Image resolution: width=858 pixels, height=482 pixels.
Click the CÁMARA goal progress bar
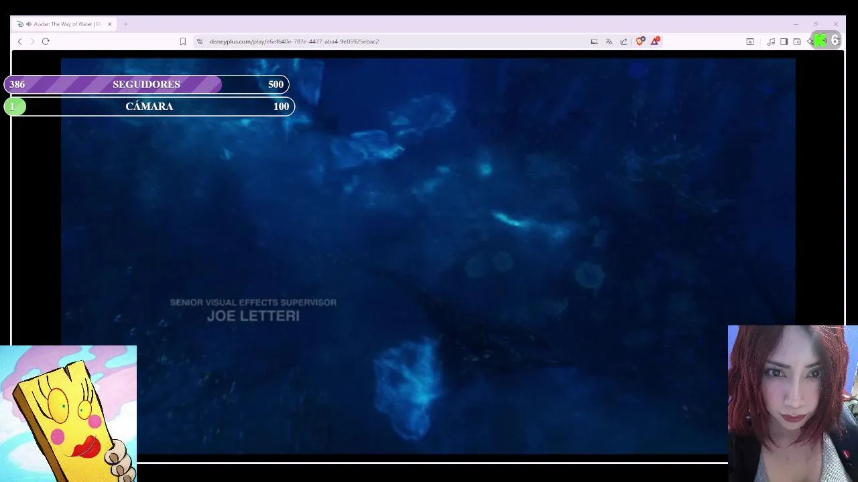[x=149, y=106]
